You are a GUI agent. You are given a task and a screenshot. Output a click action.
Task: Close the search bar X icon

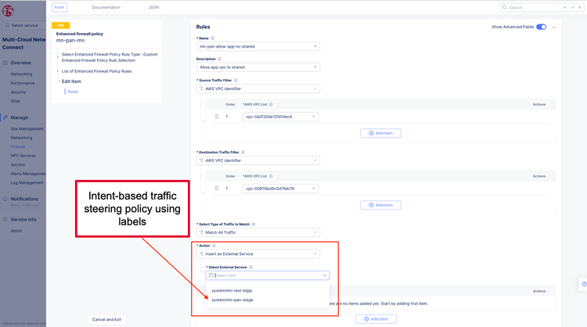[x=580, y=8]
